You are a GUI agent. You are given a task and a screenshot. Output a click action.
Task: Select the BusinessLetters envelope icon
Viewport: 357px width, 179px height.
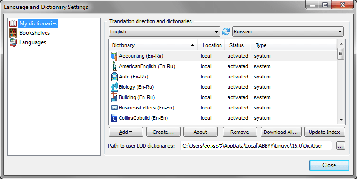(x=114, y=108)
